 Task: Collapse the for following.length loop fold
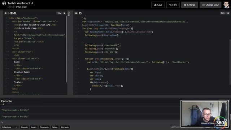(x=79, y=58)
